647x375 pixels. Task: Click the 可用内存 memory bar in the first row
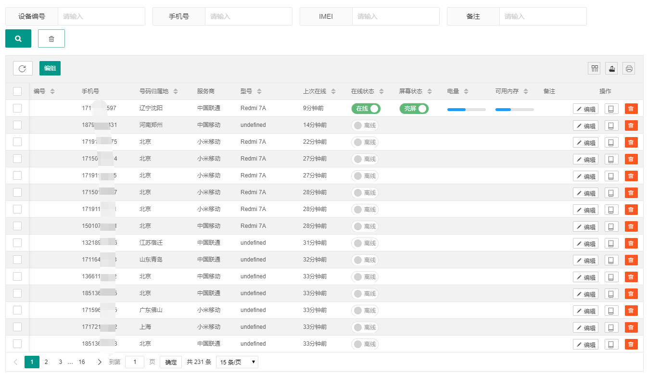click(x=515, y=110)
